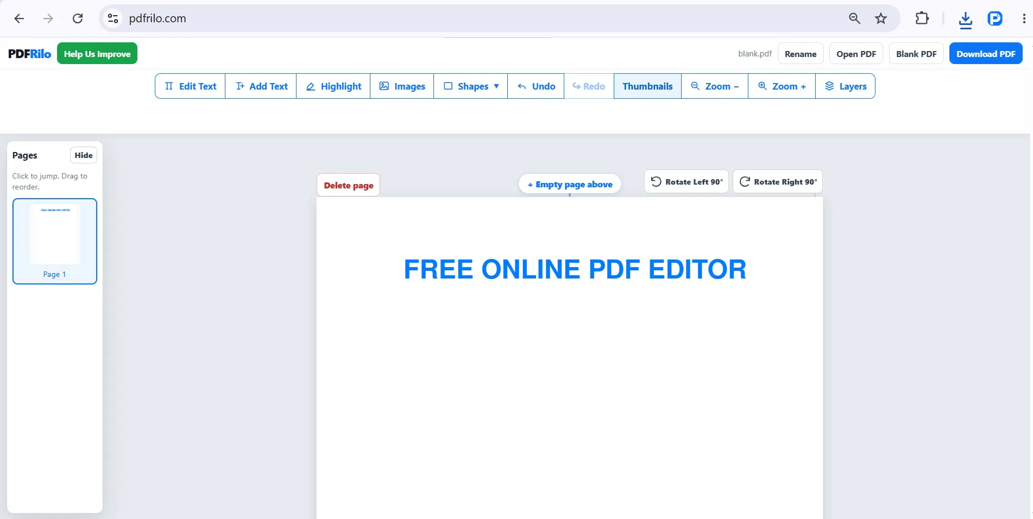Screen dimensions: 1033x519
Task: Click the blank.pdf filename label
Action: pos(755,54)
